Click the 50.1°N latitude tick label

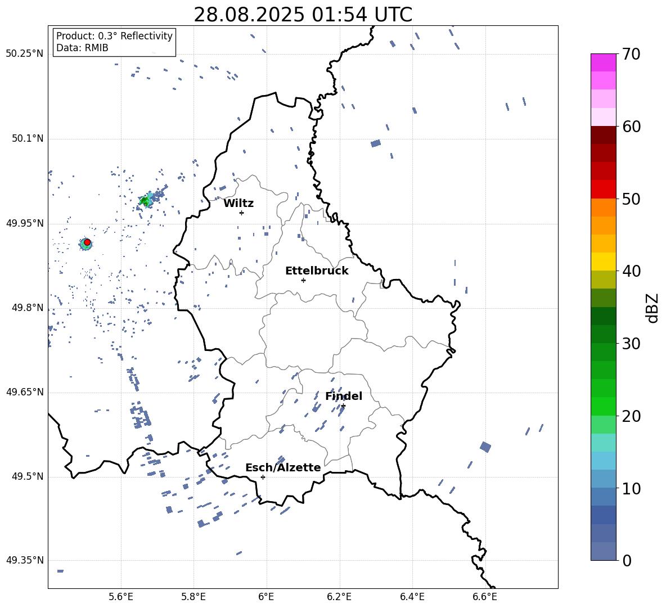[27, 138]
